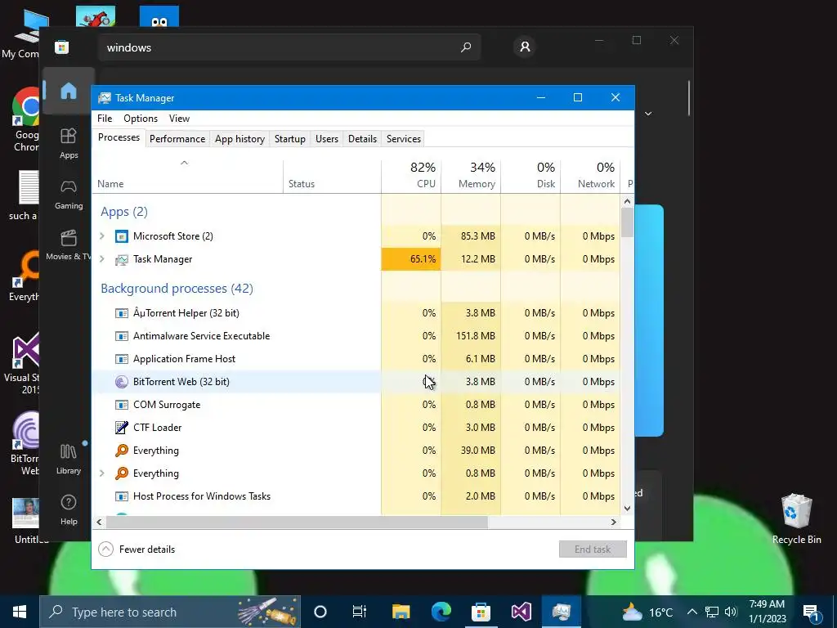
Task: Sort by Disk column header
Action: tap(530, 176)
